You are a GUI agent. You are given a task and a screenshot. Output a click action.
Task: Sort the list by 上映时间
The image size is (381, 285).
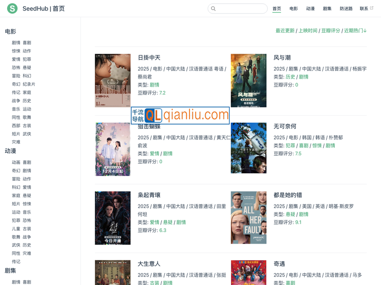[x=308, y=30]
